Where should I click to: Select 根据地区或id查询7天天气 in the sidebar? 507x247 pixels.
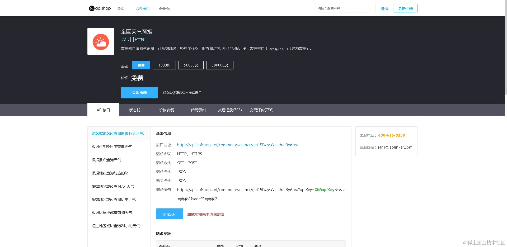119,186
